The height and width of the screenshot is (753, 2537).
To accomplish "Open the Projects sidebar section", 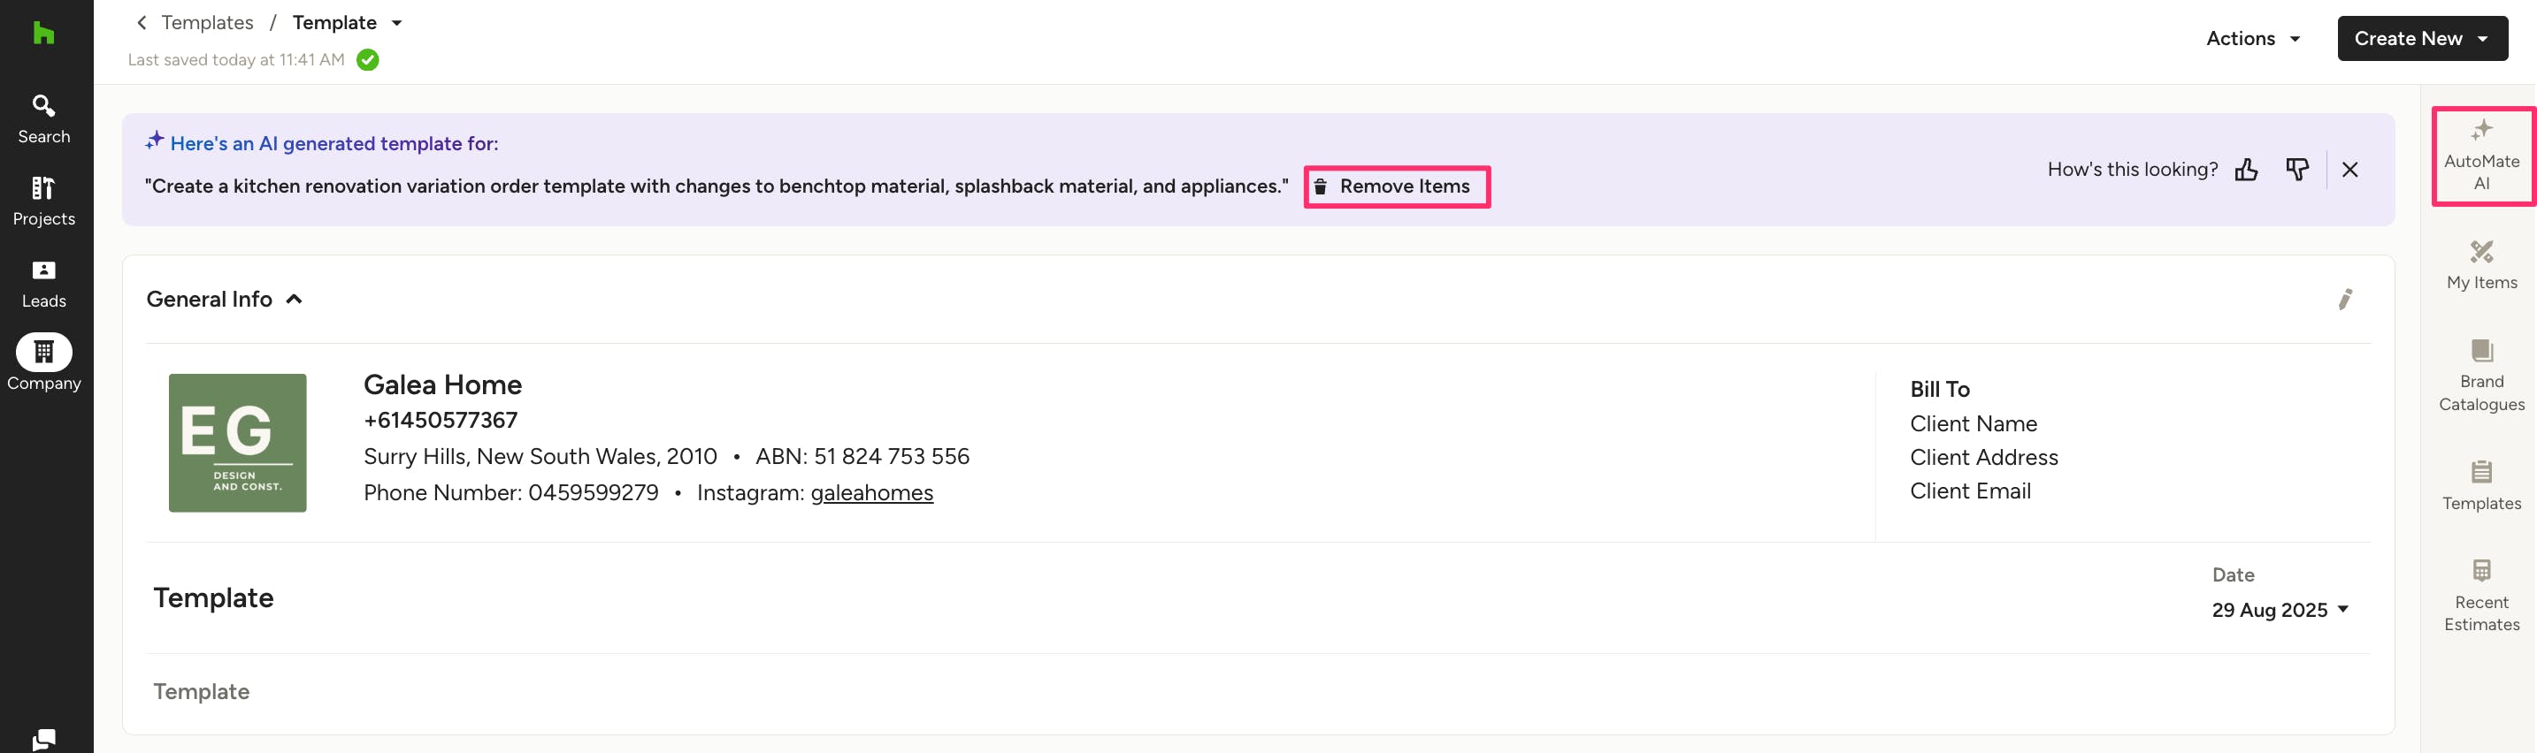I will point(44,201).
